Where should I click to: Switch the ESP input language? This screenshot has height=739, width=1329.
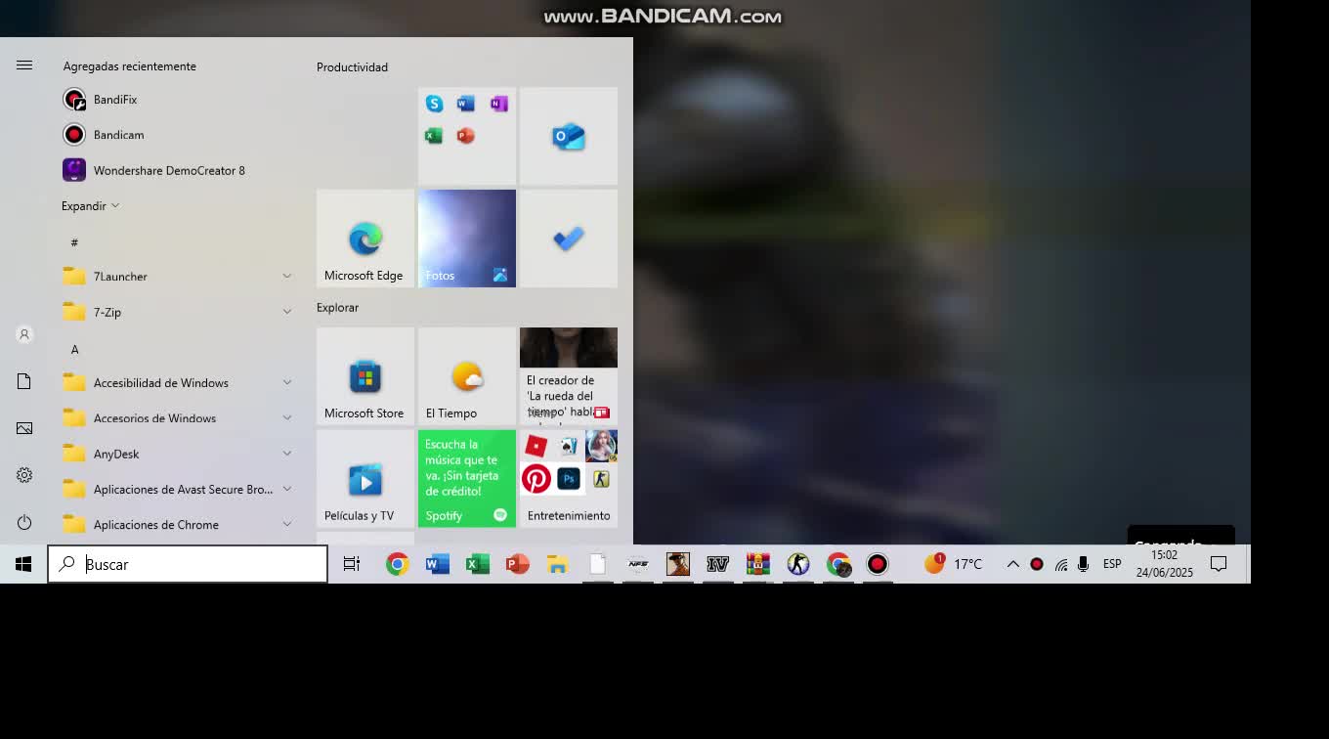(x=1112, y=564)
